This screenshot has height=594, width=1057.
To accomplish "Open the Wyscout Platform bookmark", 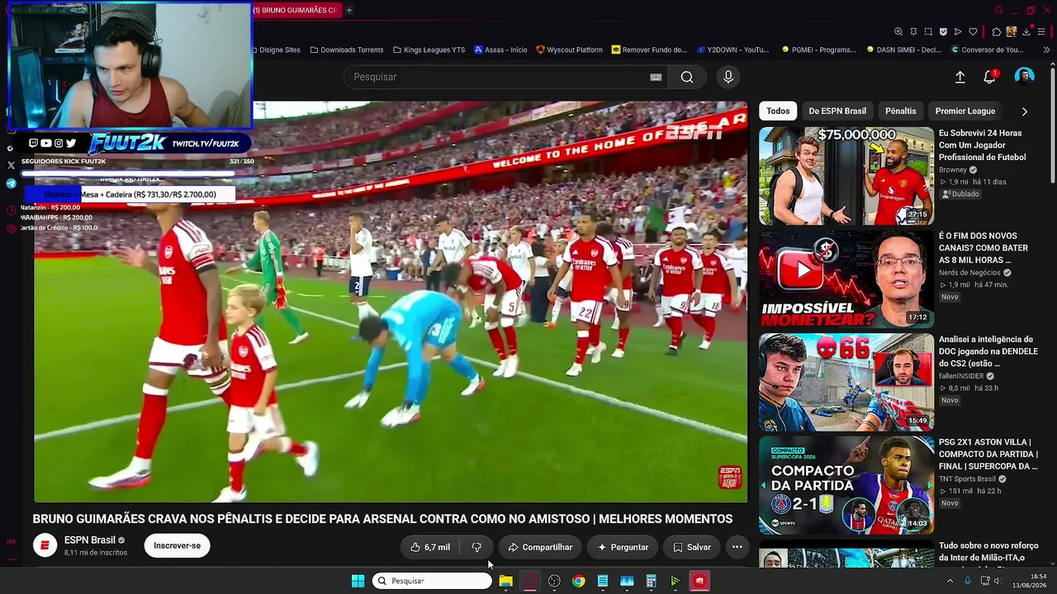I will (569, 49).
